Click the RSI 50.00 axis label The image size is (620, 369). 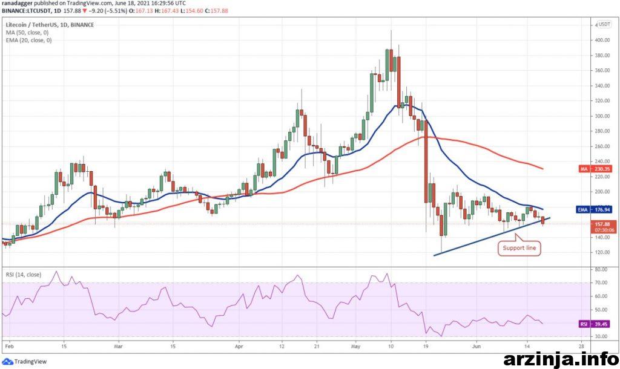[x=601, y=310]
